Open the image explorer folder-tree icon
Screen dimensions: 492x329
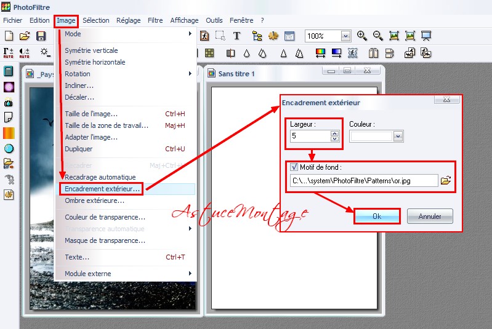(257, 36)
